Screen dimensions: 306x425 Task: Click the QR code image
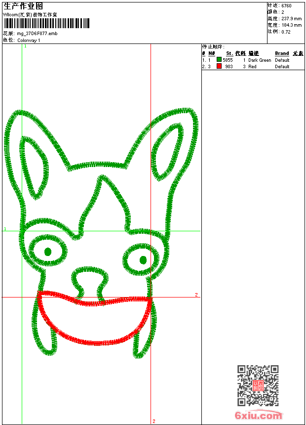coord(258,385)
